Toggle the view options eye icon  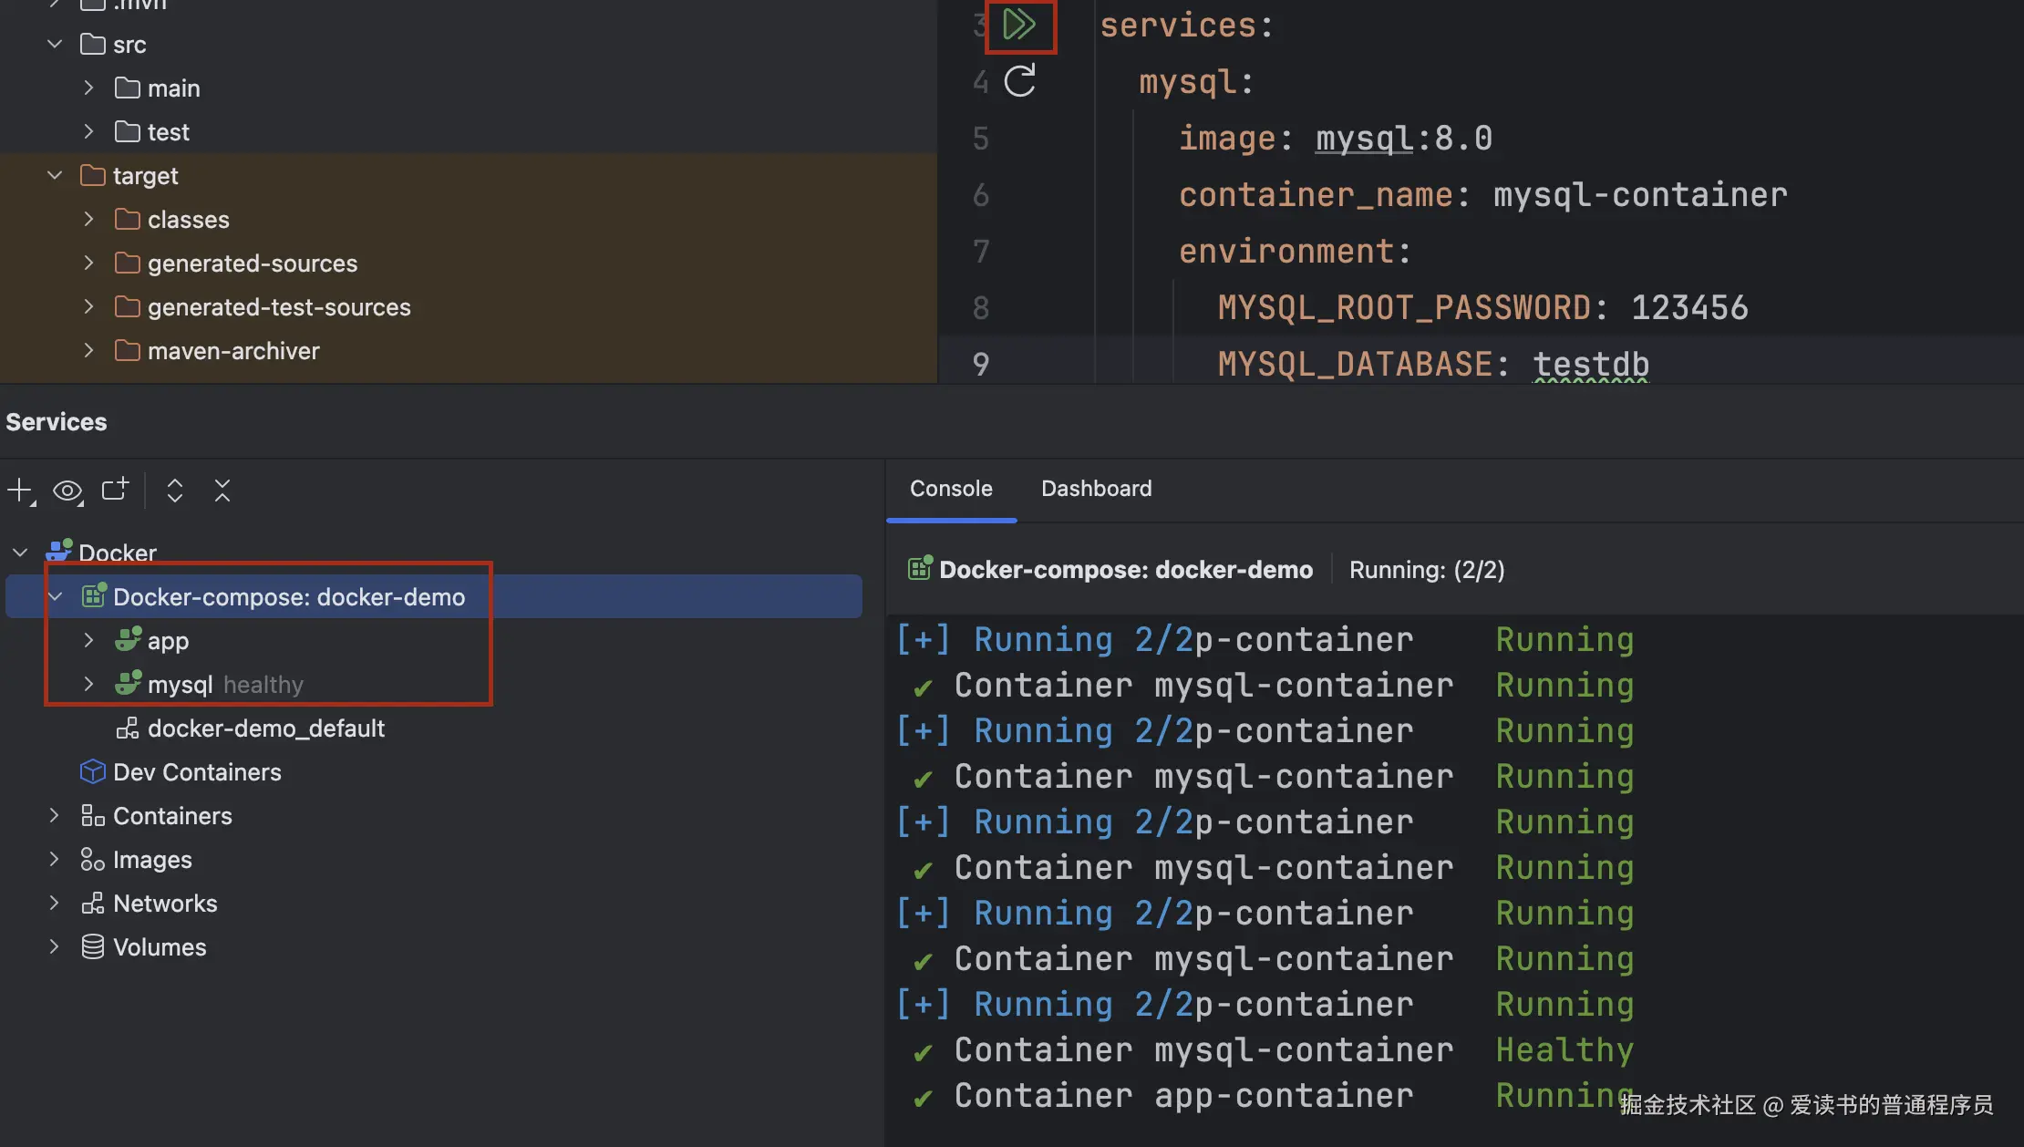[67, 491]
